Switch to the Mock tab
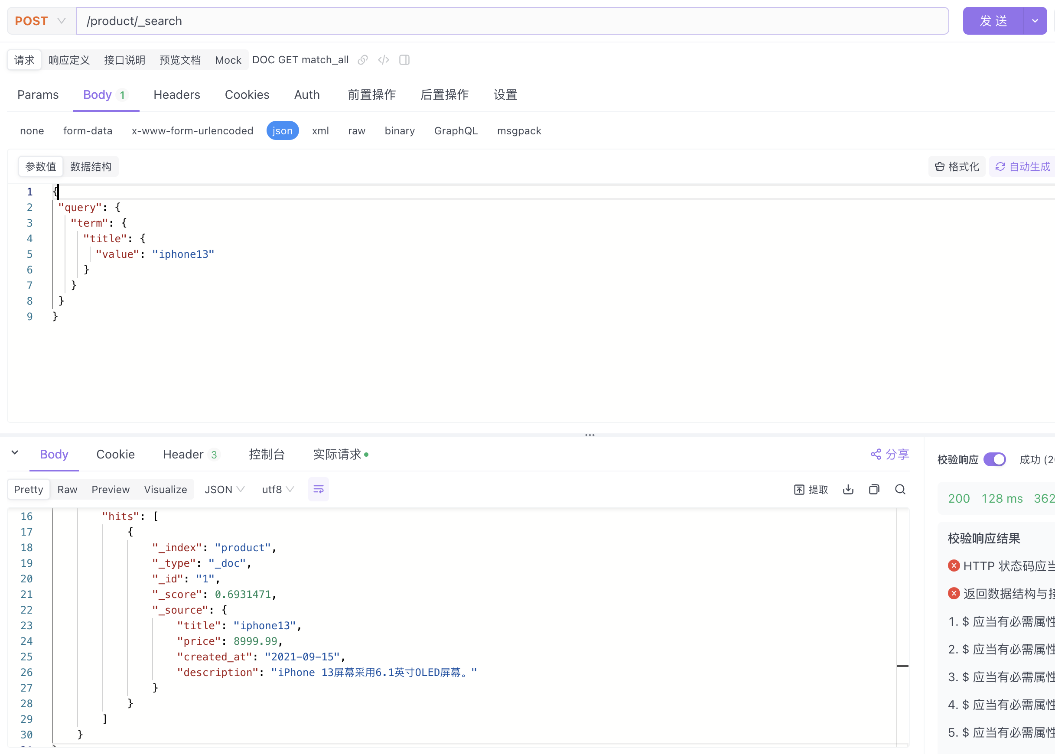Viewport: 1055px width, 754px height. pyautogui.click(x=228, y=60)
